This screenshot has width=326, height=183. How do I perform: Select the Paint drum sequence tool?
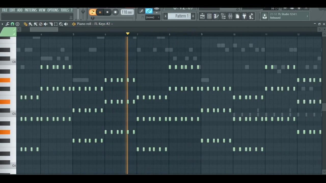(36, 24)
